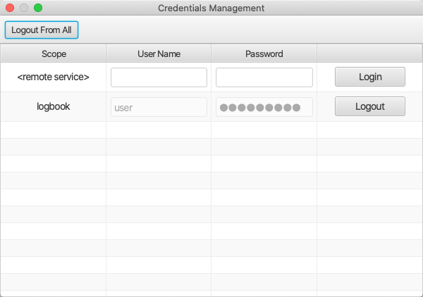
Task: Close the Credentials Management window
Action: (x=10, y=8)
